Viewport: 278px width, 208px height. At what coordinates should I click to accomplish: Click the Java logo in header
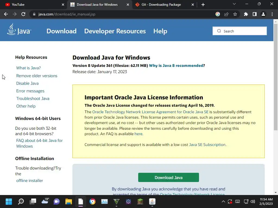click(19, 30)
